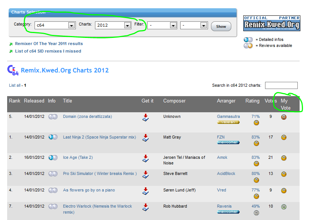Click download icon for Last Ninja 2
This screenshot has height=220, width=309.
[145, 138]
